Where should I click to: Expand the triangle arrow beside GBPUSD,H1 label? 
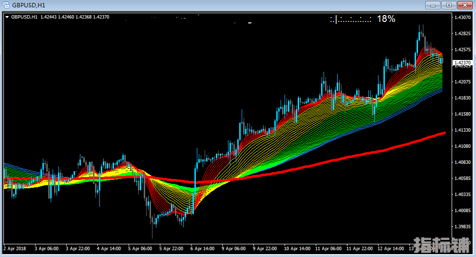click(7, 17)
